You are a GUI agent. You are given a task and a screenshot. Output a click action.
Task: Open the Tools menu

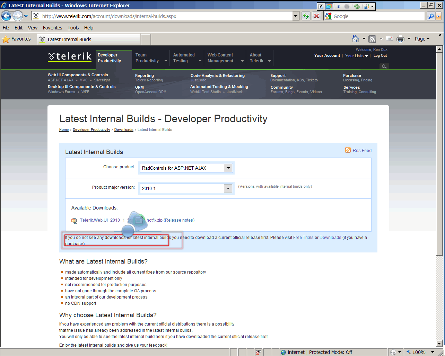pos(73,28)
